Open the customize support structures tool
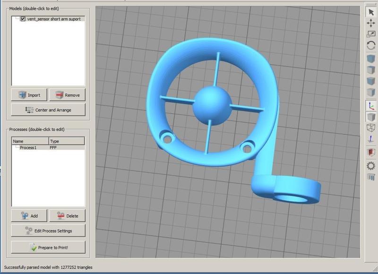 (371, 177)
